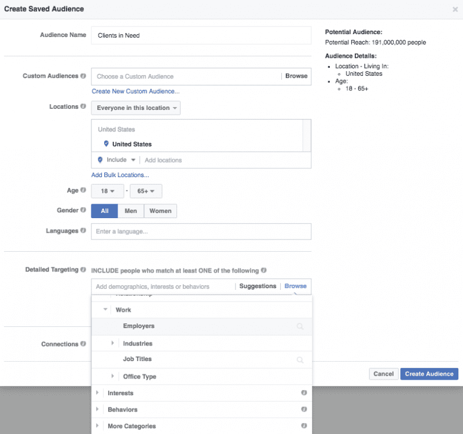
Task: Click the info icon beside Custom Audiences
Action: pyautogui.click(x=83, y=76)
